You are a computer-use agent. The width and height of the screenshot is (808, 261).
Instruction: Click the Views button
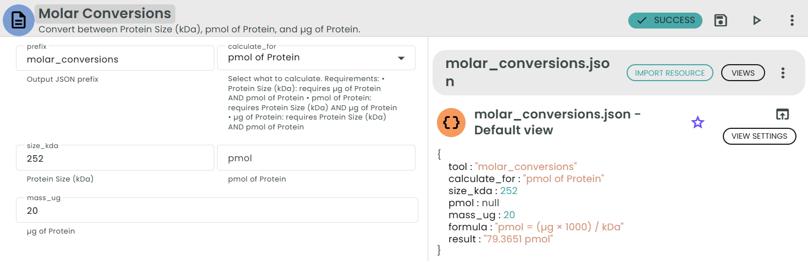[x=743, y=73]
